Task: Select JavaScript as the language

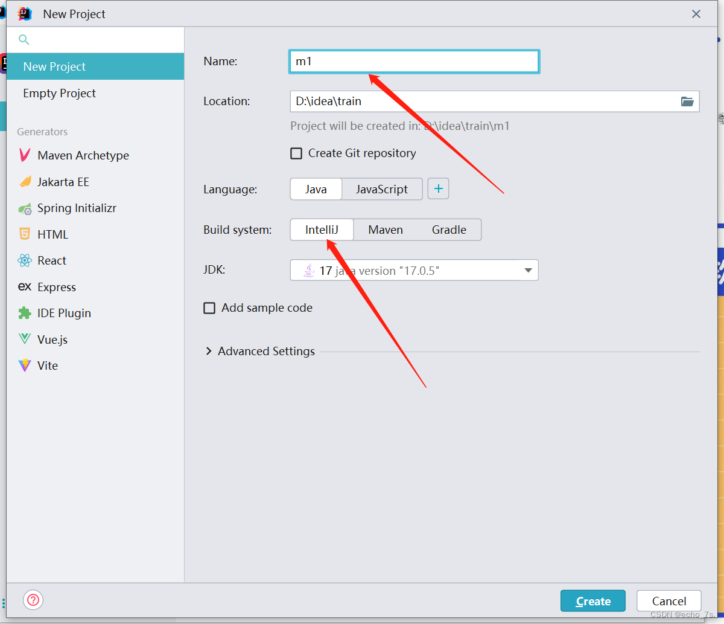Action: [382, 189]
